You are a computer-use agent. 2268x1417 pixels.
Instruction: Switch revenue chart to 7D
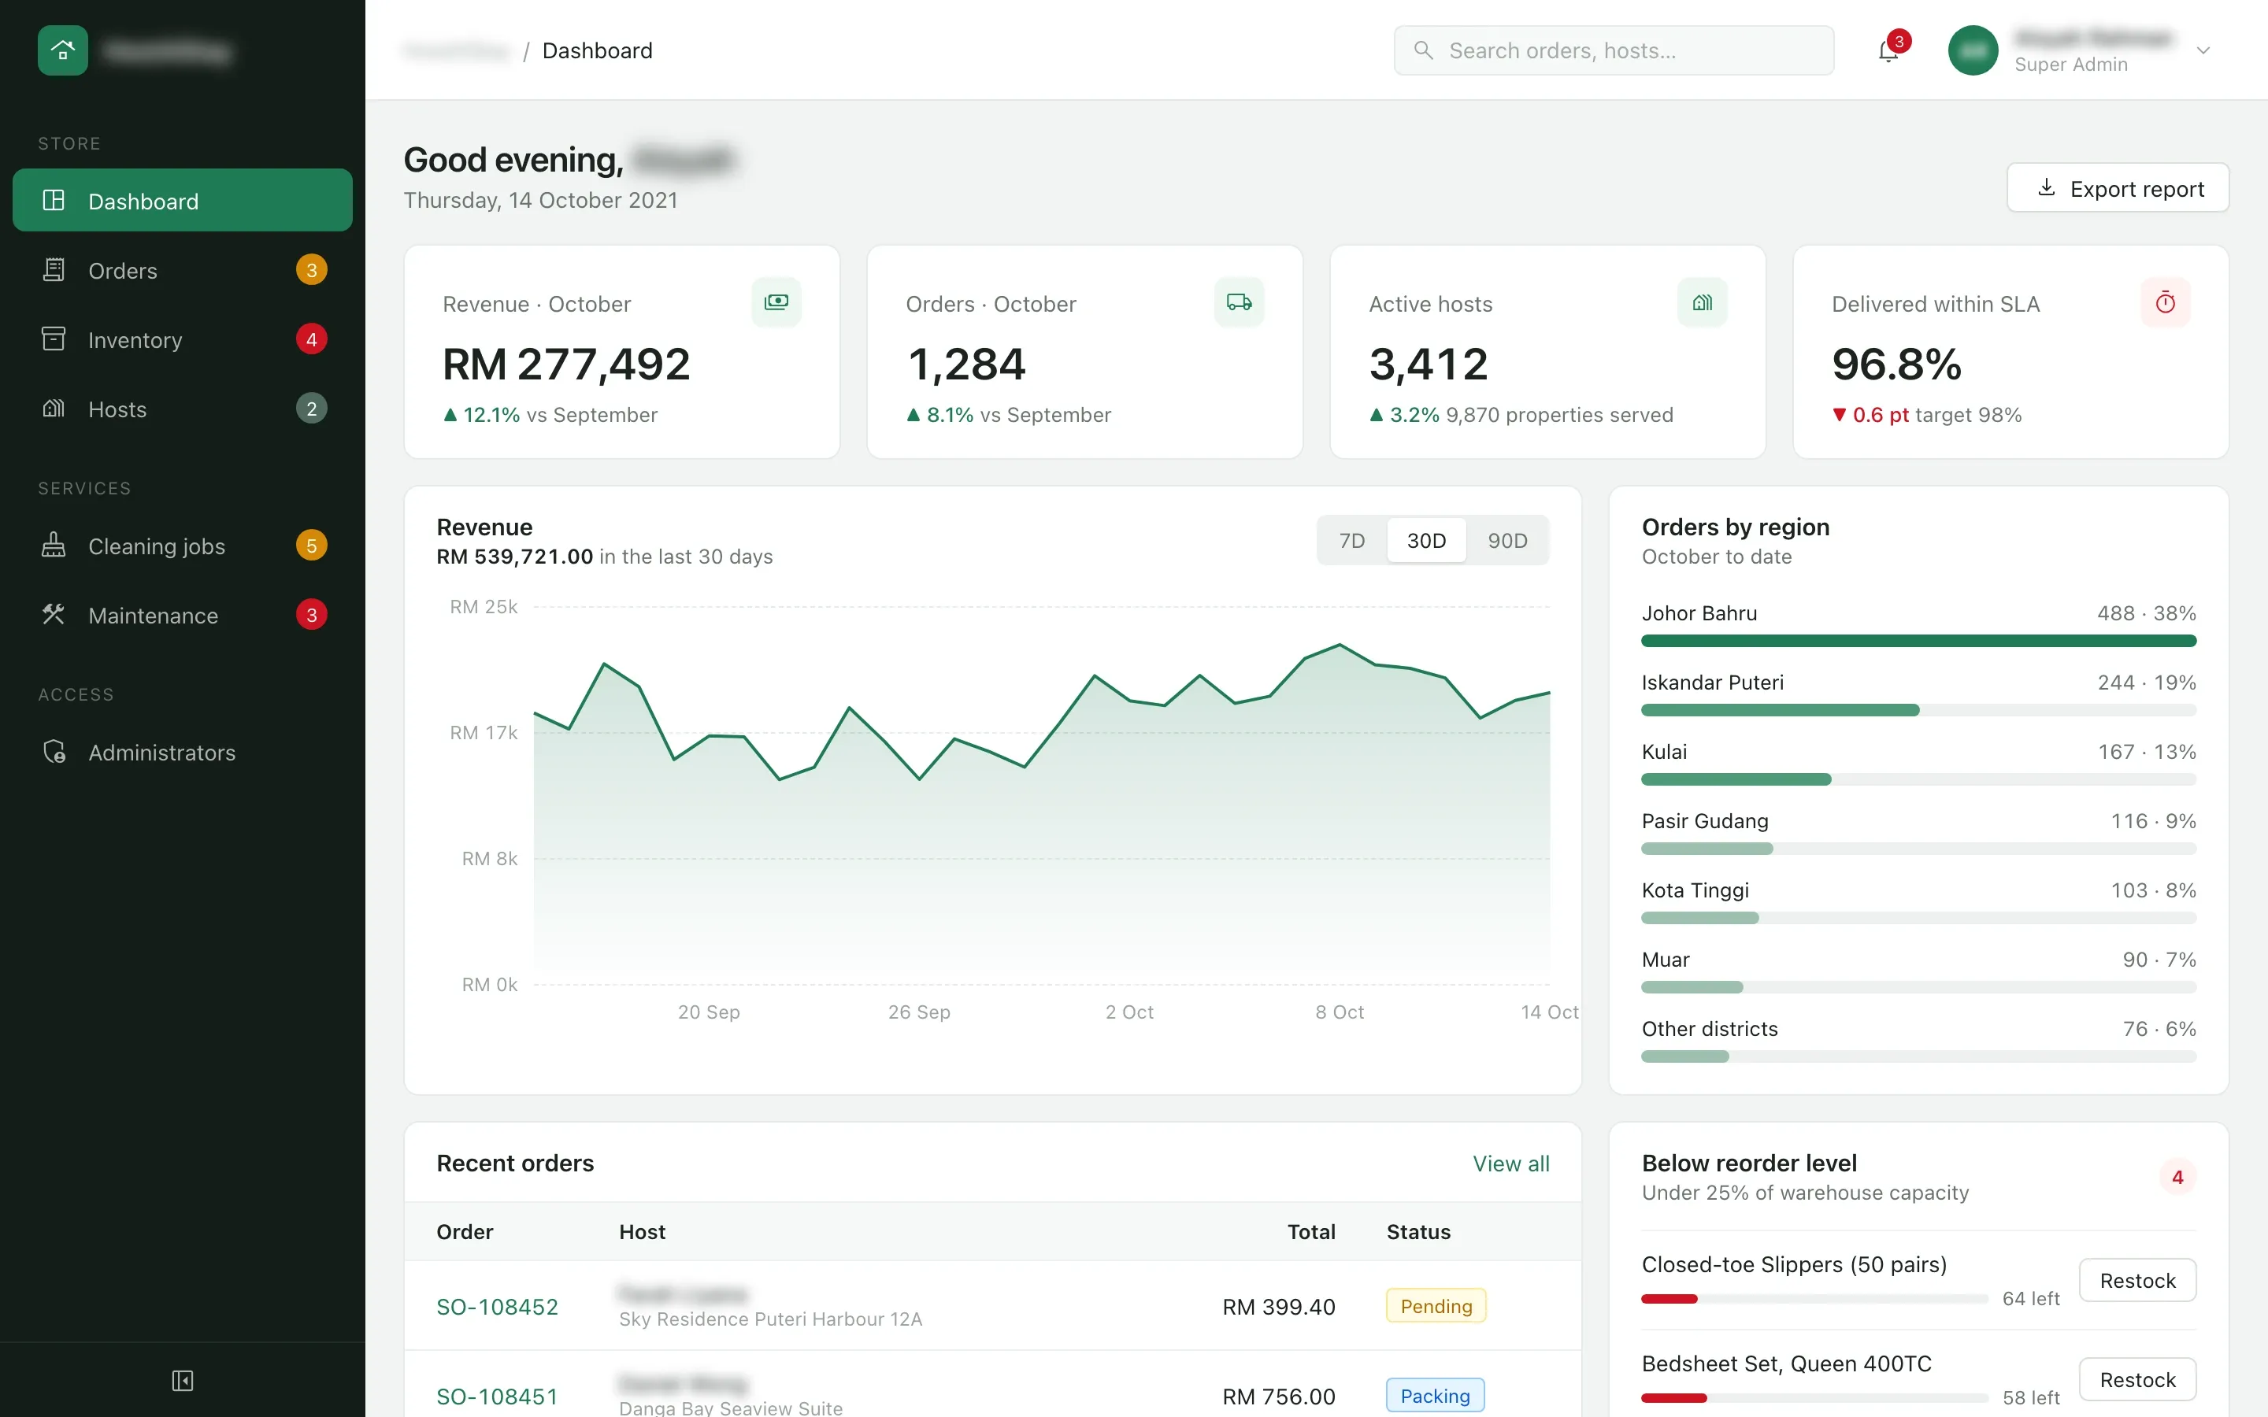pos(1351,541)
